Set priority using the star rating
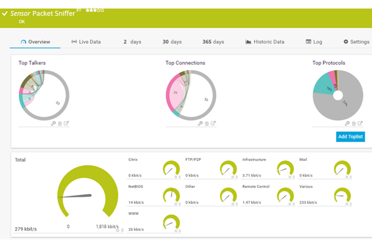The height and width of the screenshot is (248, 372). pos(95,10)
